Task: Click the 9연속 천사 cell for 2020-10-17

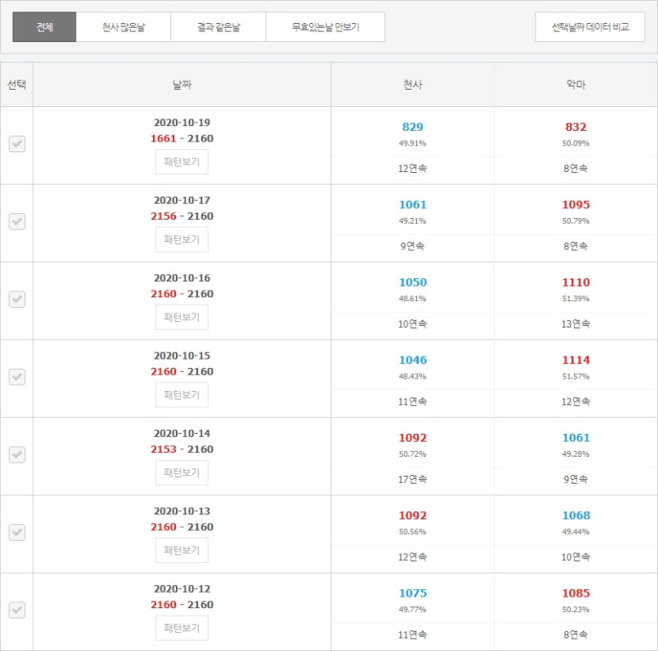Action: point(413,246)
